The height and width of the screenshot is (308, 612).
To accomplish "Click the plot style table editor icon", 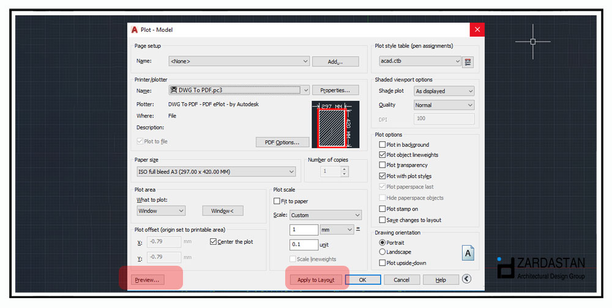I will coord(468,62).
